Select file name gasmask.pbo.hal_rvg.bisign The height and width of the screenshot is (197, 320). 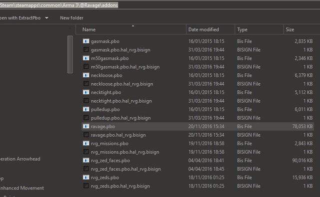120,50
